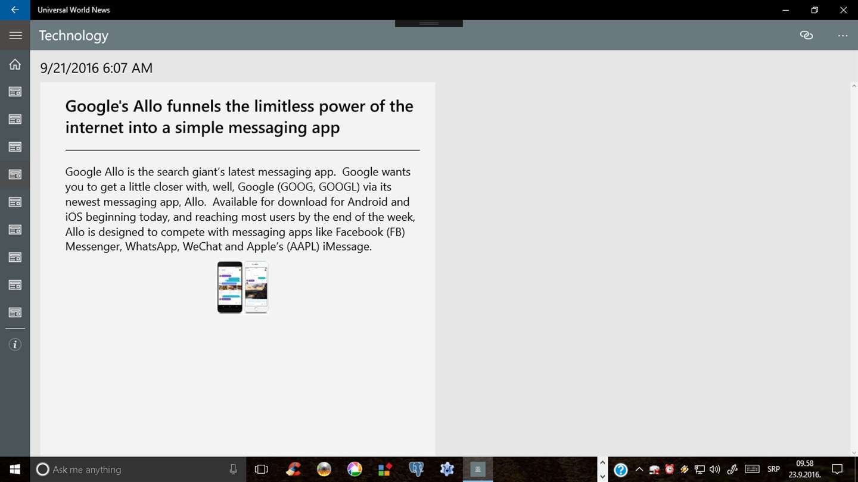
Task: Open the last news category icon above divider
Action: pos(15,312)
